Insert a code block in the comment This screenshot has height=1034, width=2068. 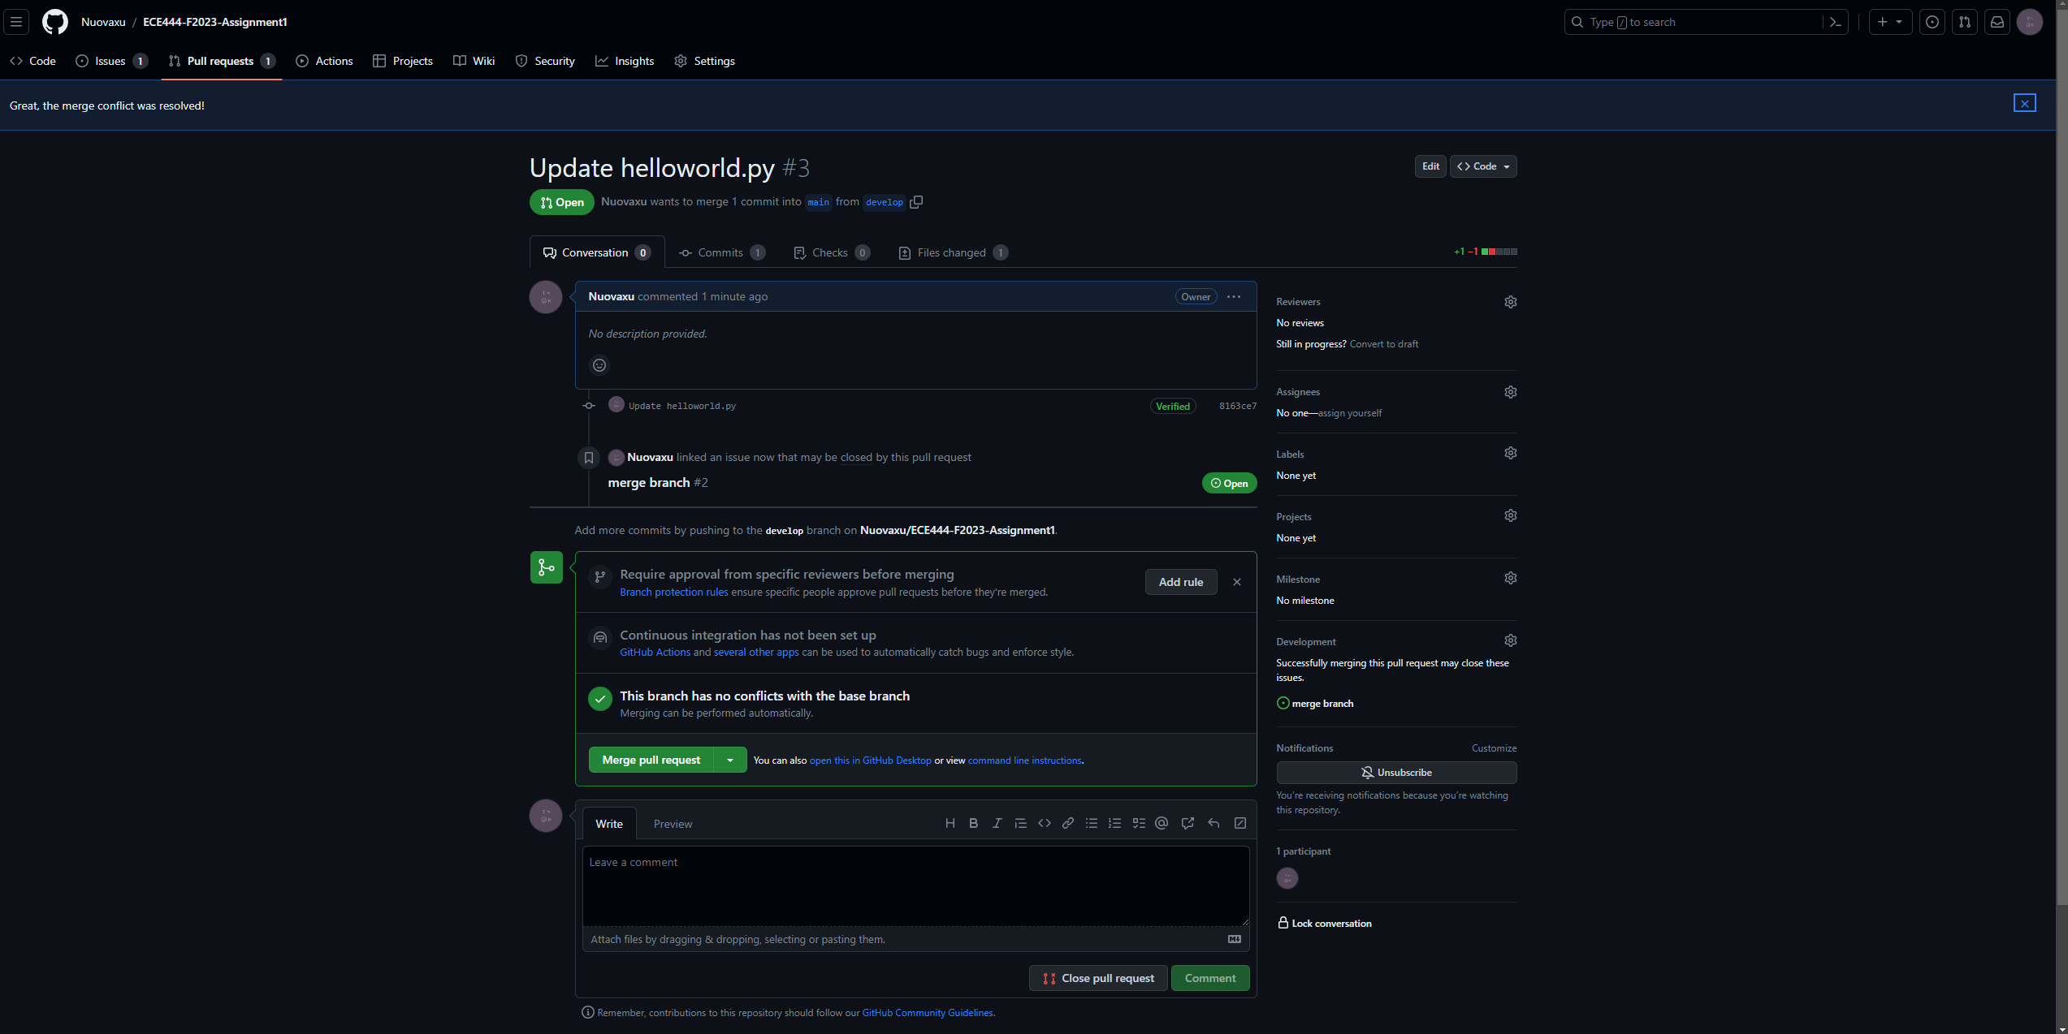[x=1044, y=823]
